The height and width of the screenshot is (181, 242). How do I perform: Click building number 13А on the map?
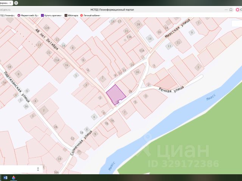(x=129, y=37)
